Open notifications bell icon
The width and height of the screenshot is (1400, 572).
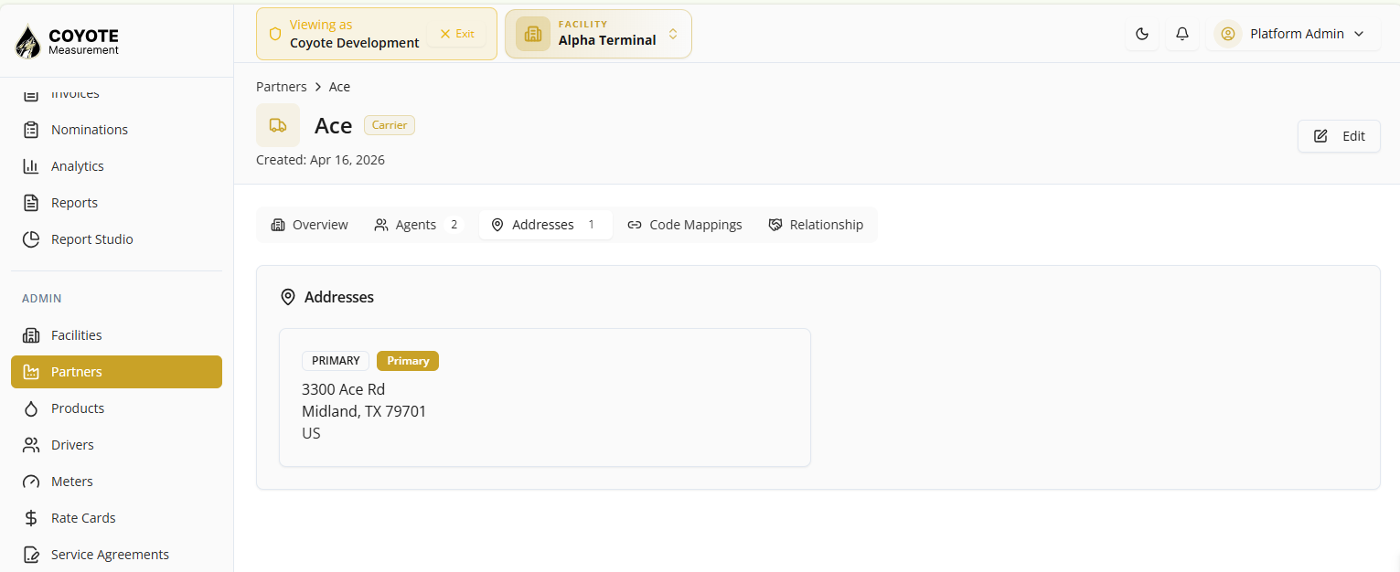tap(1182, 34)
